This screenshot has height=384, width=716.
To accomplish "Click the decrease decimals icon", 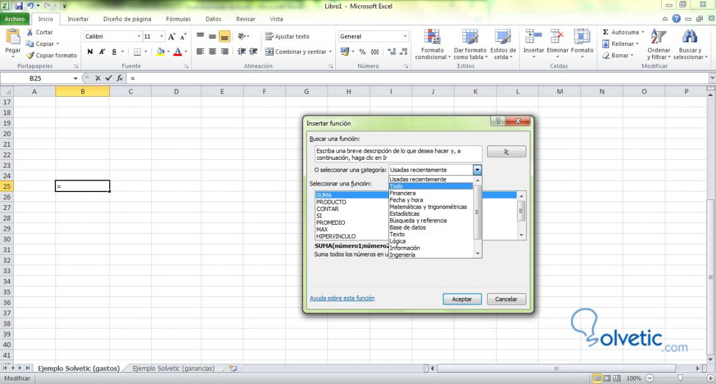I will coord(403,52).
